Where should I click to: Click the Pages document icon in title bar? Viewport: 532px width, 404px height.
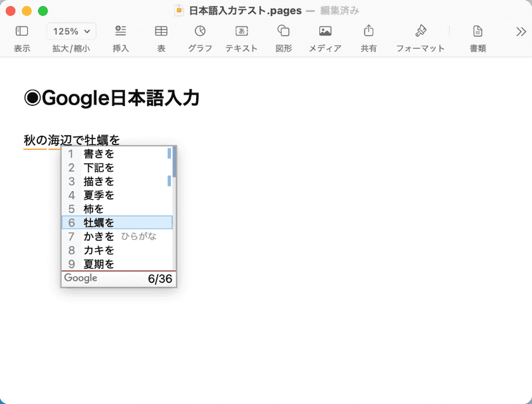179,11
